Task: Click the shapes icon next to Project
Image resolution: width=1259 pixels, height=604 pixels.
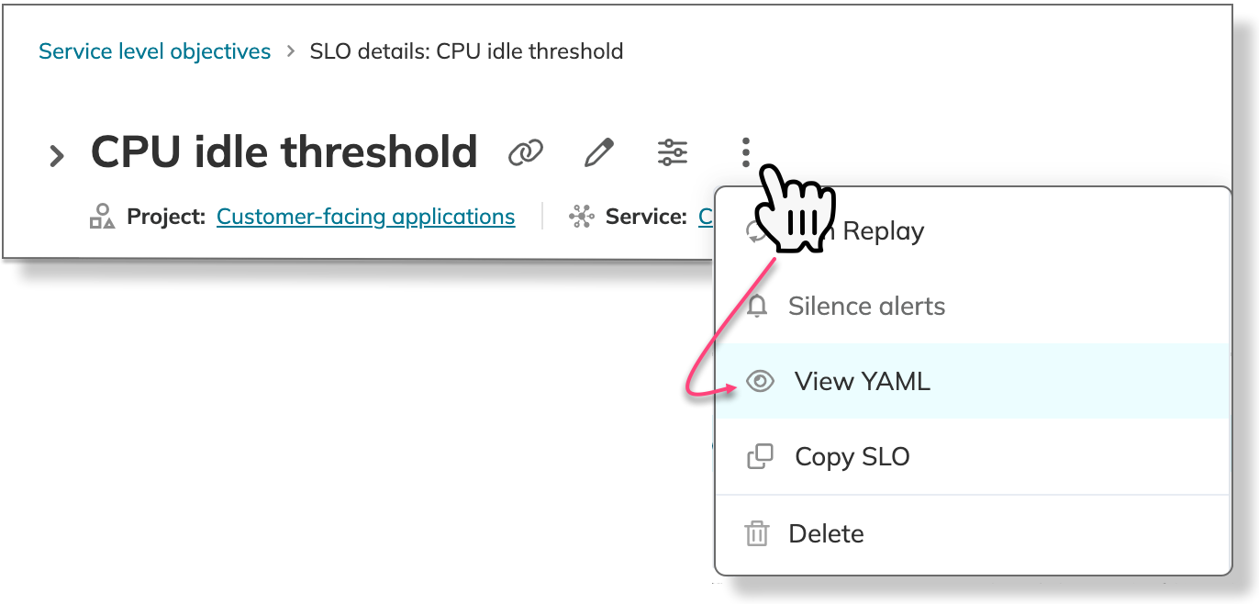Action: [102, 217]
